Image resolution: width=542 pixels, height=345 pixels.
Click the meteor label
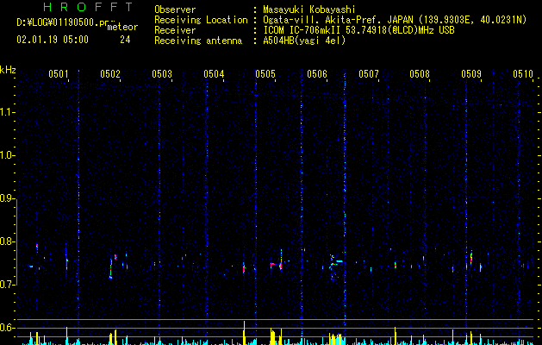122,27
